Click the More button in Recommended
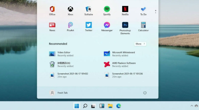 coord(140,44)
